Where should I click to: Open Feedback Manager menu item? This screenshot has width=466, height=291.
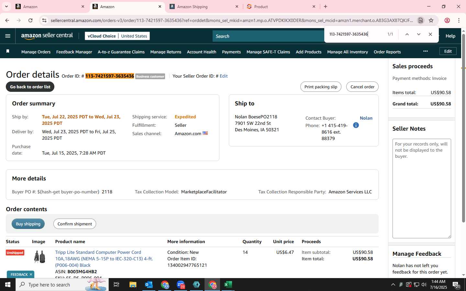click(74, 52)
